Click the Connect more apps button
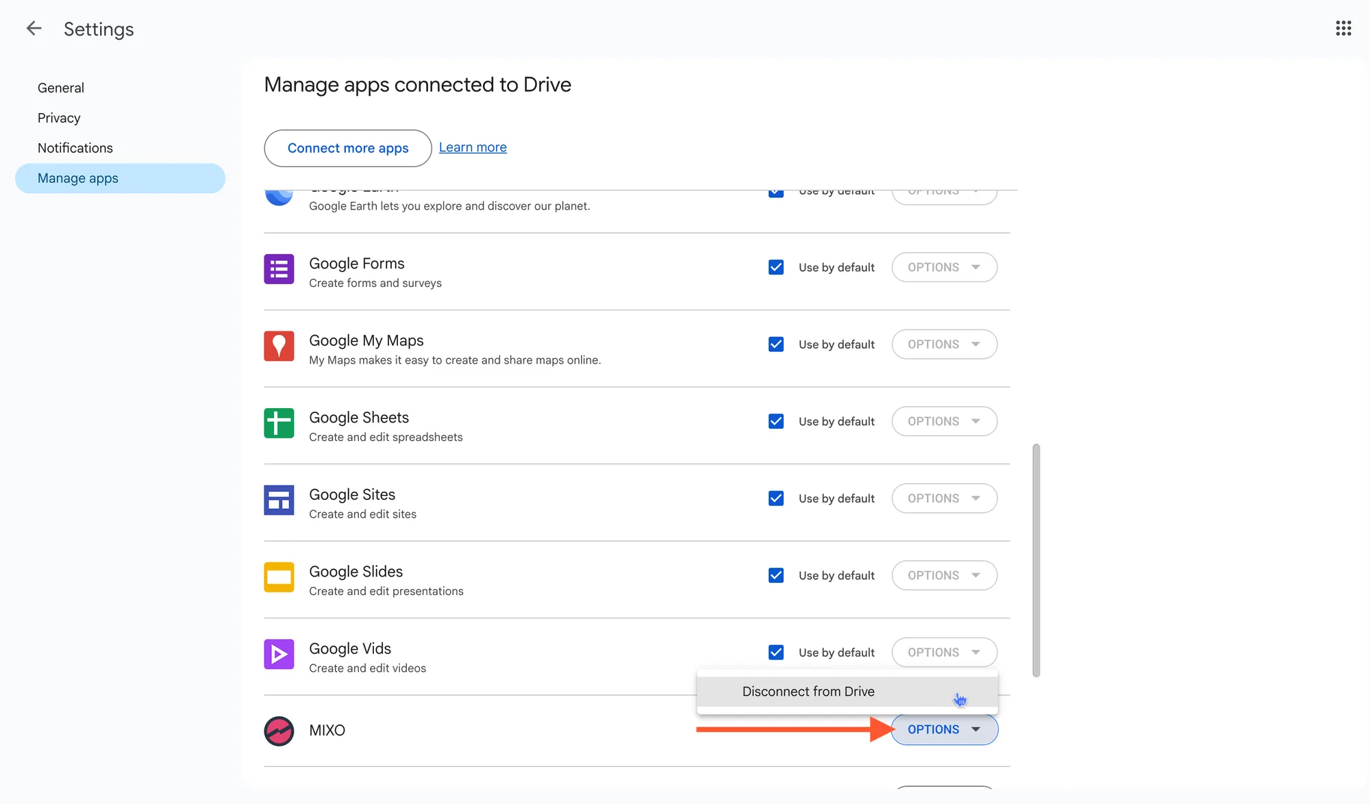 point(348,148)
